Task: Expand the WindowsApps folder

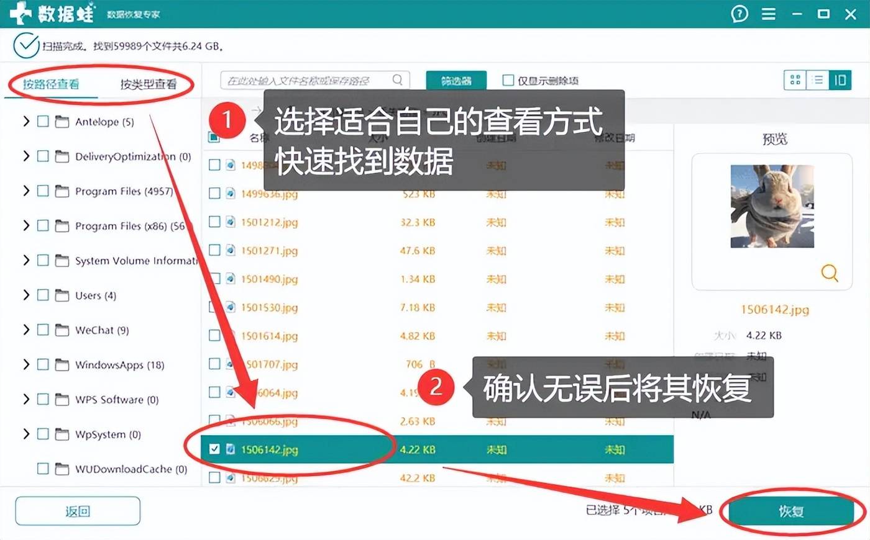Action: point(26,365)
